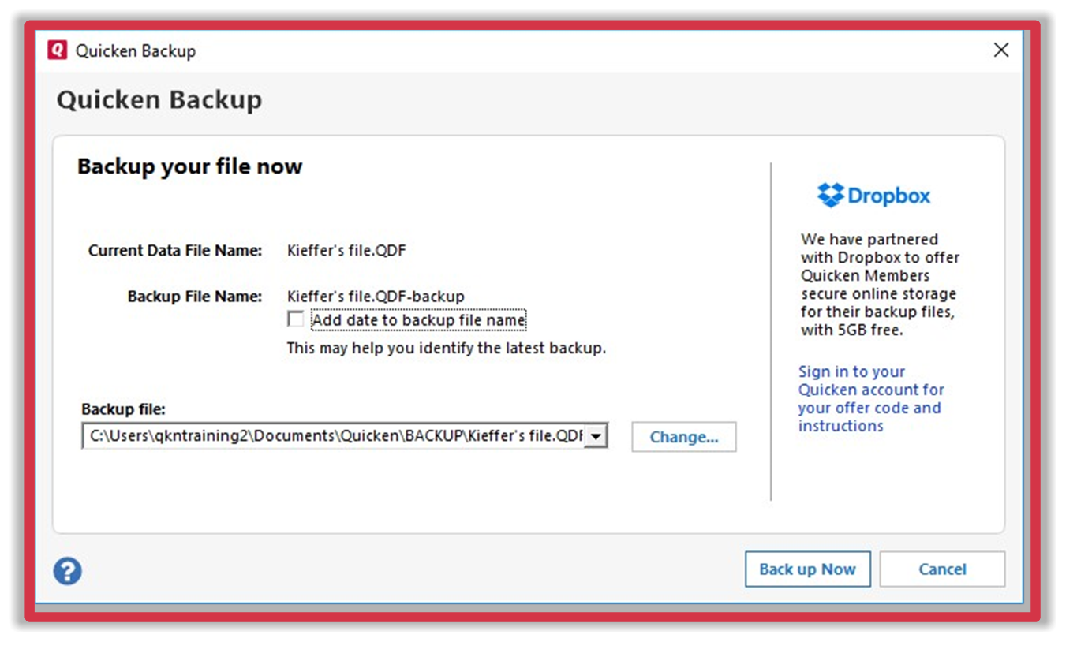Viewport: 1077px width, 653px height.
Task: Open the Sign in to your Quicken account link
Action: coord(870,399)
